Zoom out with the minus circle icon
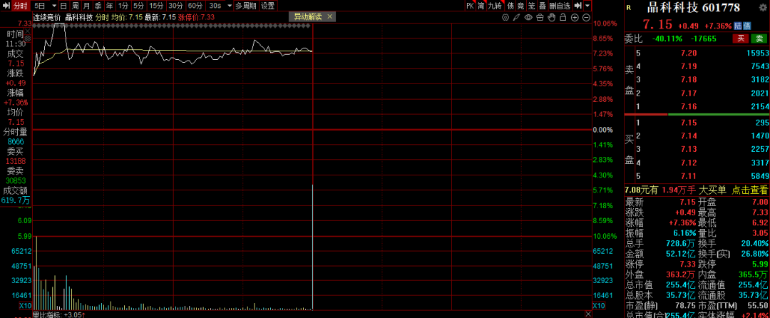Image resolution: width=770 pixels, height=318 pixels. 586,16
